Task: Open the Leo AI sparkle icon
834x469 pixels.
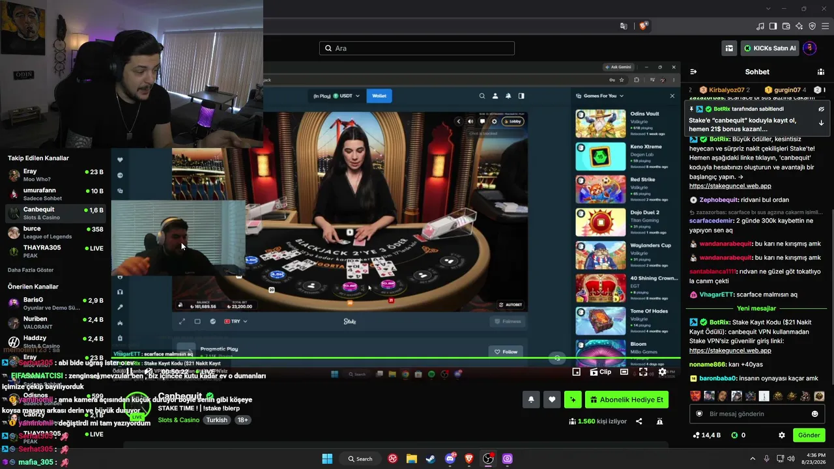Action: coord(799,26)
